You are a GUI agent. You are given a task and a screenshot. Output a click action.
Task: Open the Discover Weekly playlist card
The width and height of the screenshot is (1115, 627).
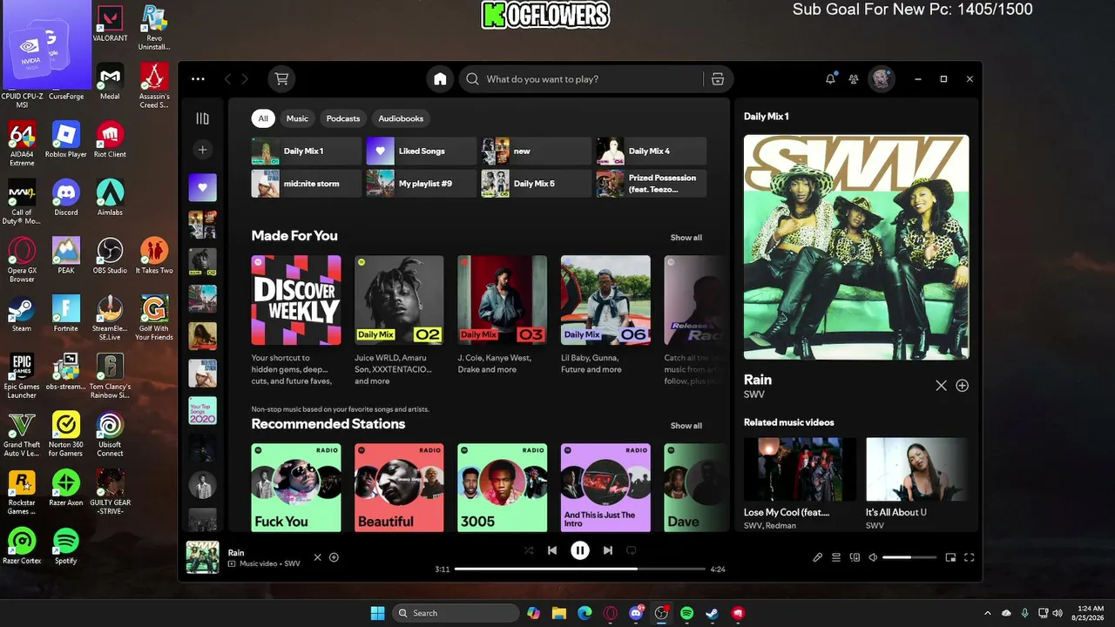296,321
